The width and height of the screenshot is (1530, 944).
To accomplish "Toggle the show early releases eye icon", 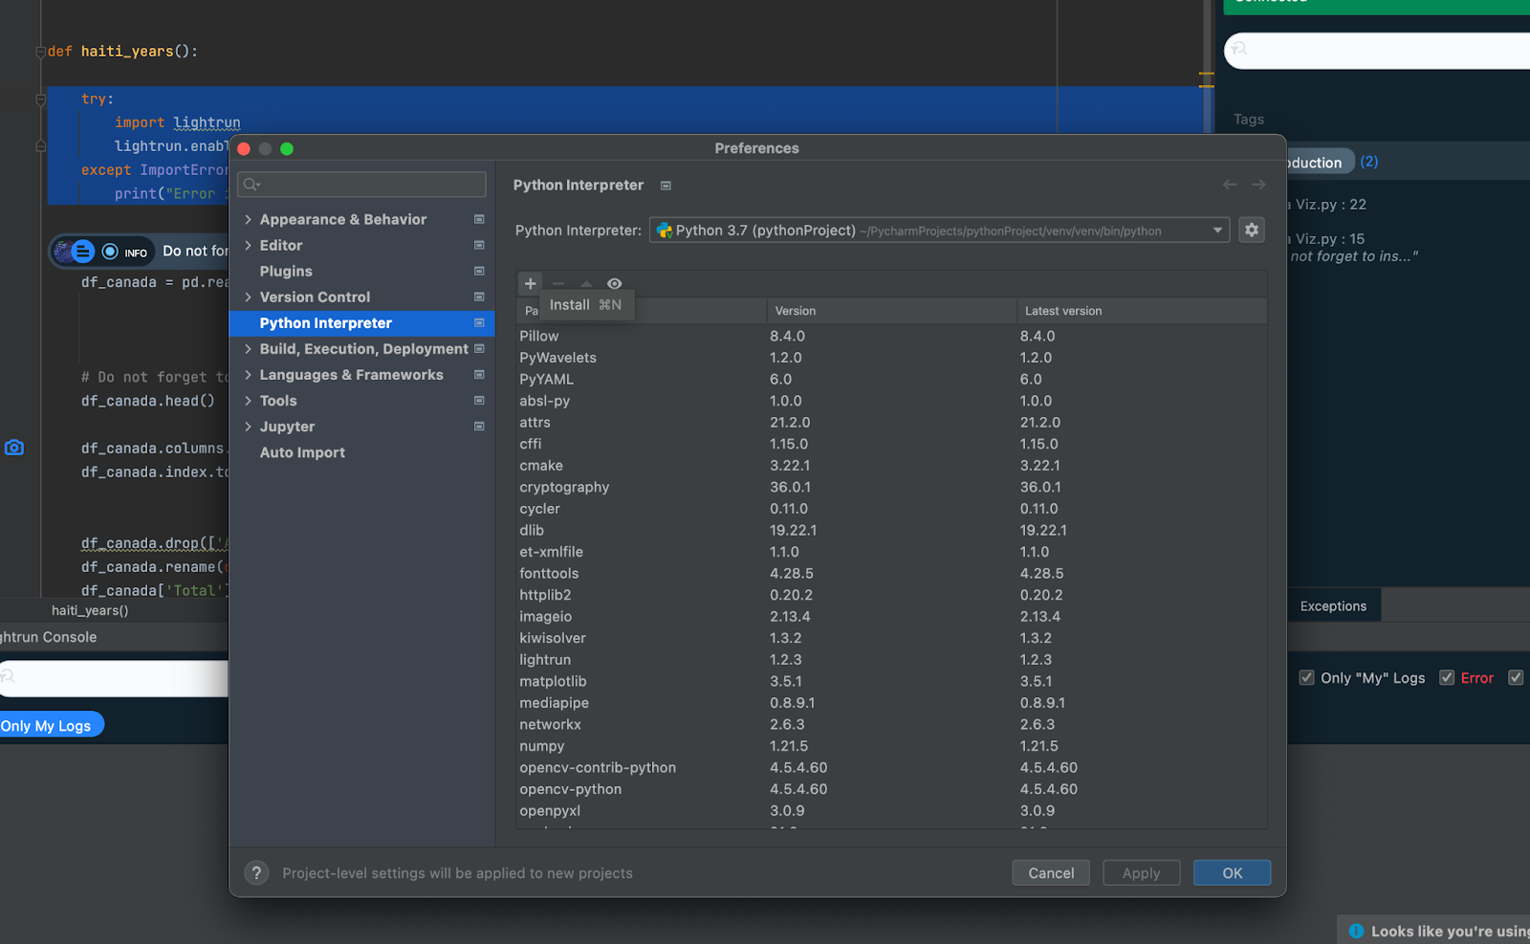I will [614, 284].
